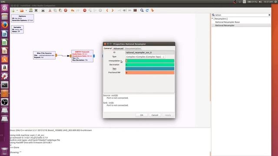
Task: Click the volume icon in system tray
Action: coord(260,2)
